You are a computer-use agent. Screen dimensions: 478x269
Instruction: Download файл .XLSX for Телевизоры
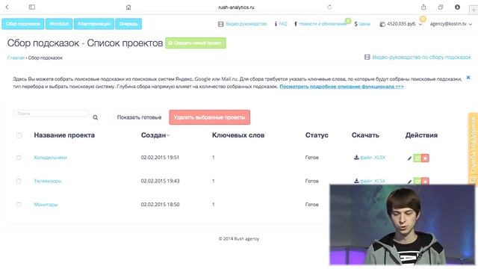[370, 181]
